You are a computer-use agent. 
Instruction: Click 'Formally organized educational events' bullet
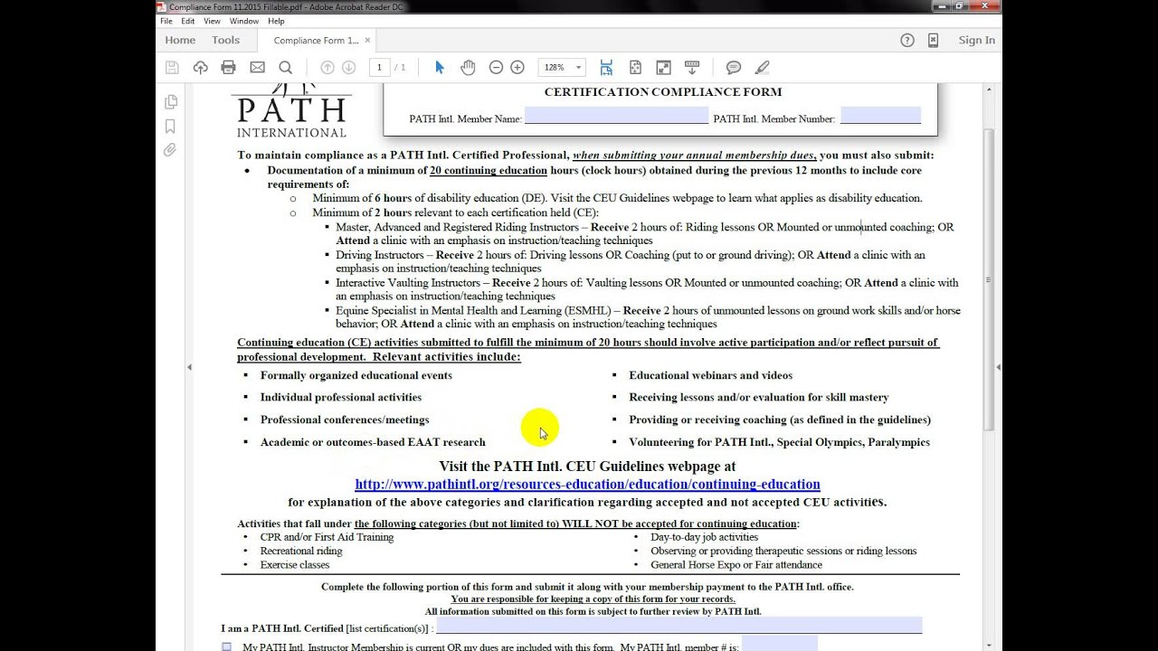(x=356, y=375)
